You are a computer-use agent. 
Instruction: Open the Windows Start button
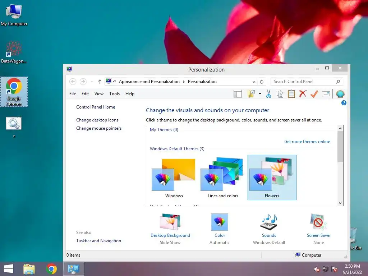(9, 269)
